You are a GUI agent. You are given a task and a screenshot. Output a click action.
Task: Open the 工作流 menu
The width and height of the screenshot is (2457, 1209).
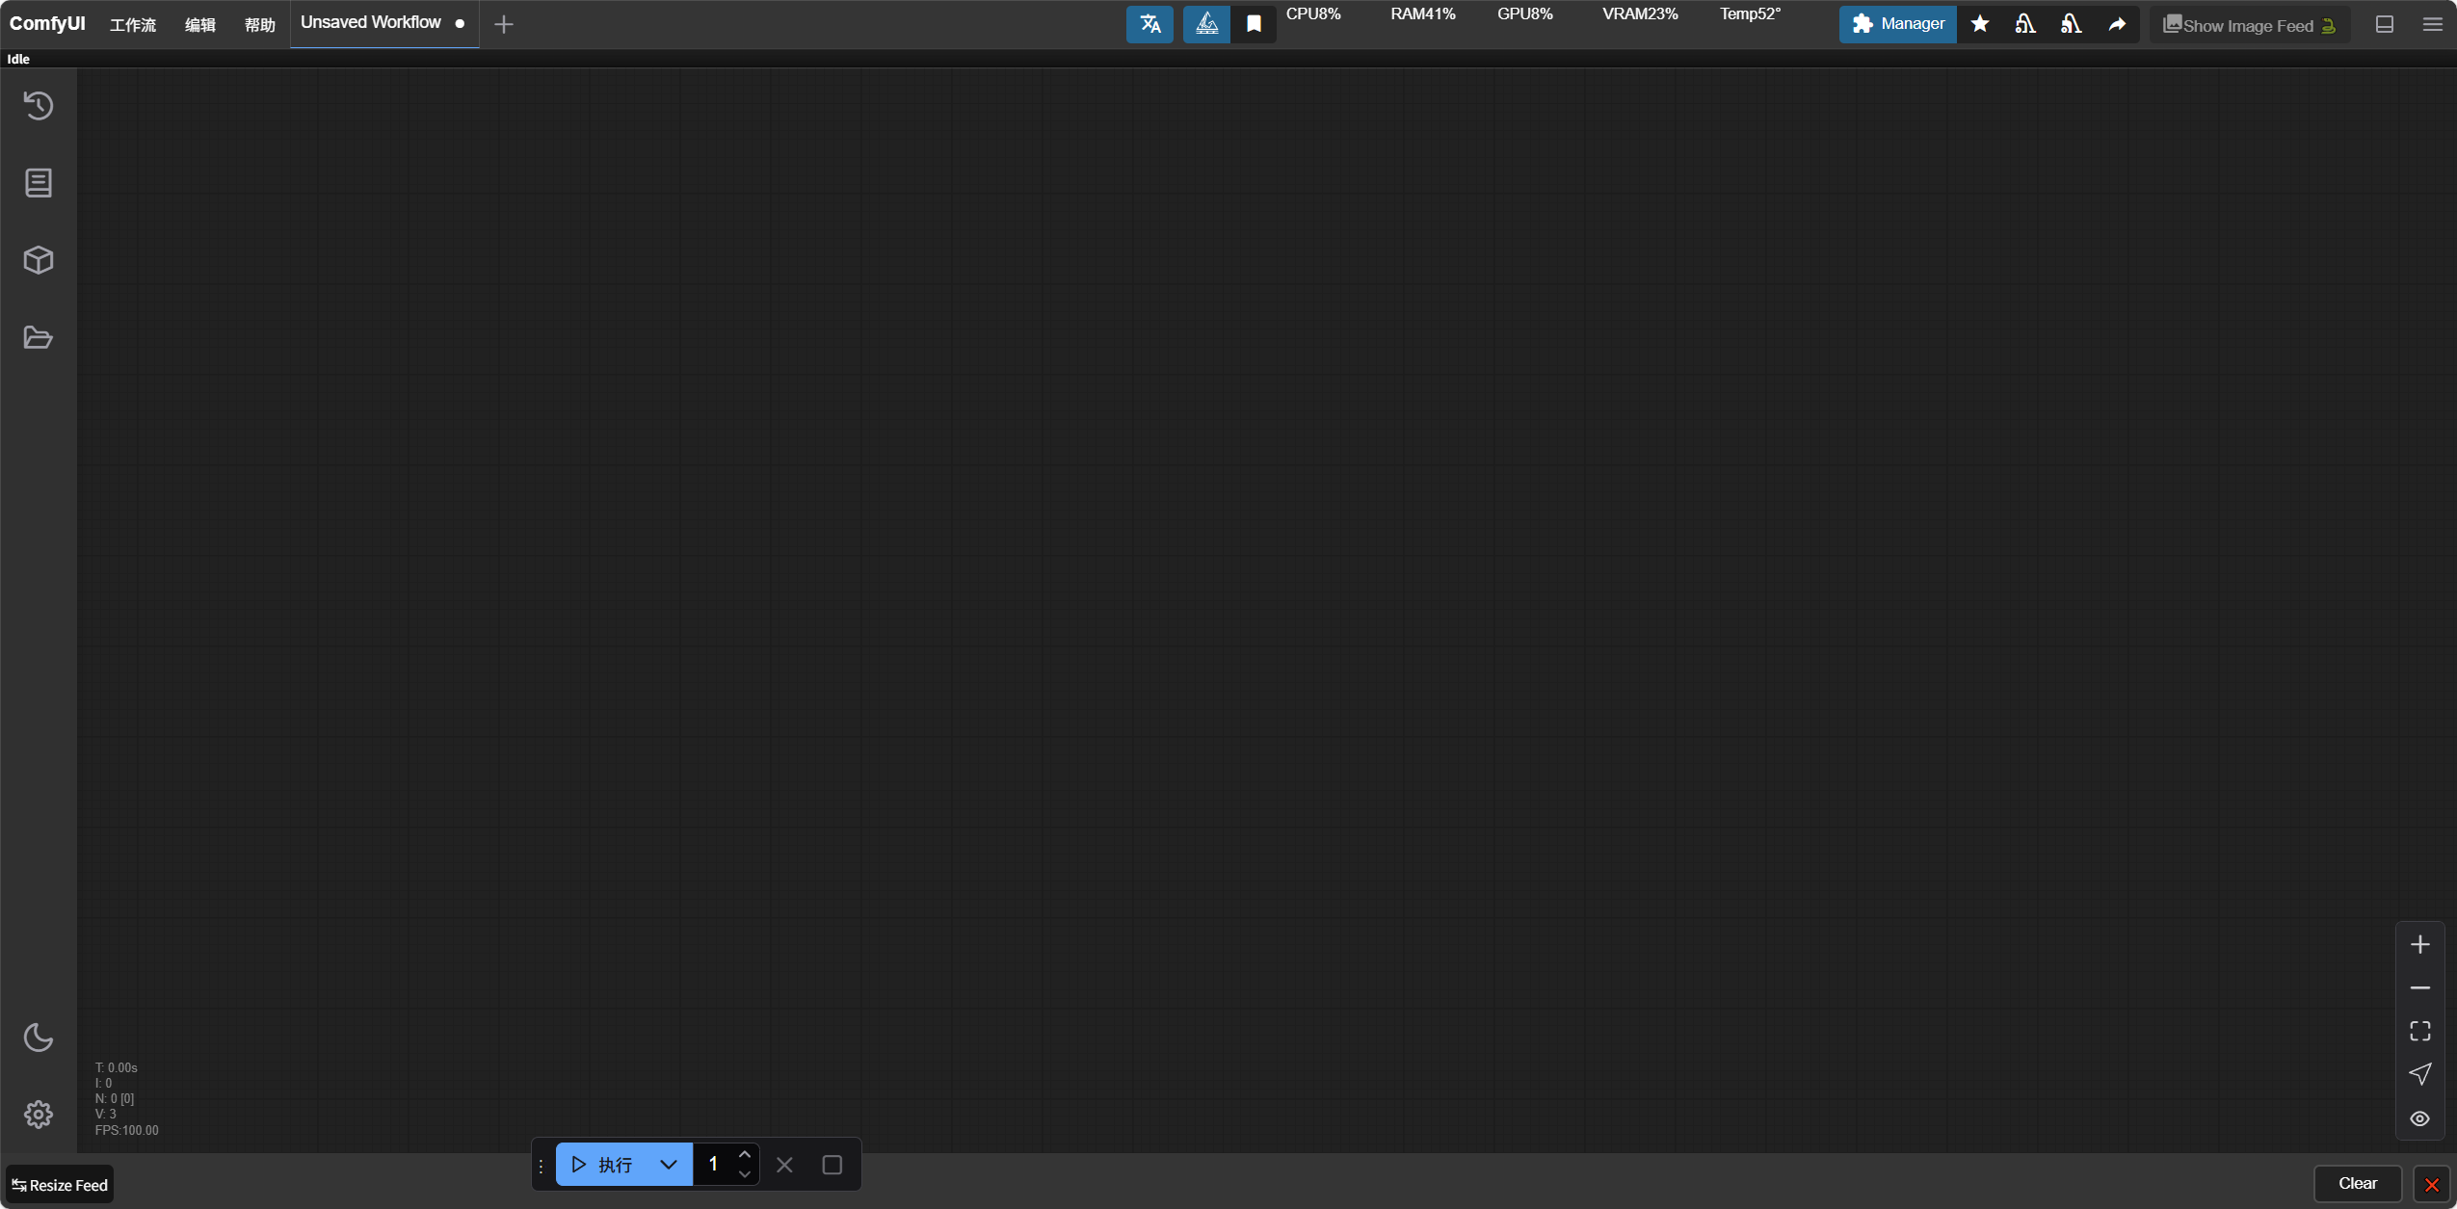(133, 24)
